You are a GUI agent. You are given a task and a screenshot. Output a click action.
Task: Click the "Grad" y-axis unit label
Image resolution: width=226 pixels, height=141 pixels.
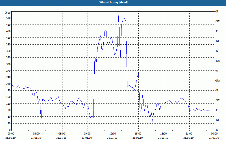click(x=8, y=13)
